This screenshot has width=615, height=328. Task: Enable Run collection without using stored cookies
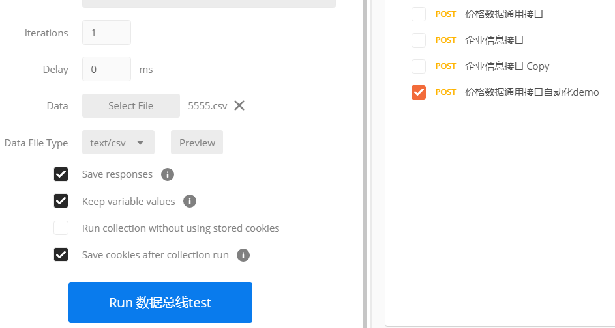(61, 228)
